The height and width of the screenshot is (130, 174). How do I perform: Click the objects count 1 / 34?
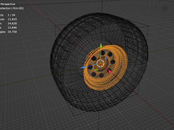11,15
